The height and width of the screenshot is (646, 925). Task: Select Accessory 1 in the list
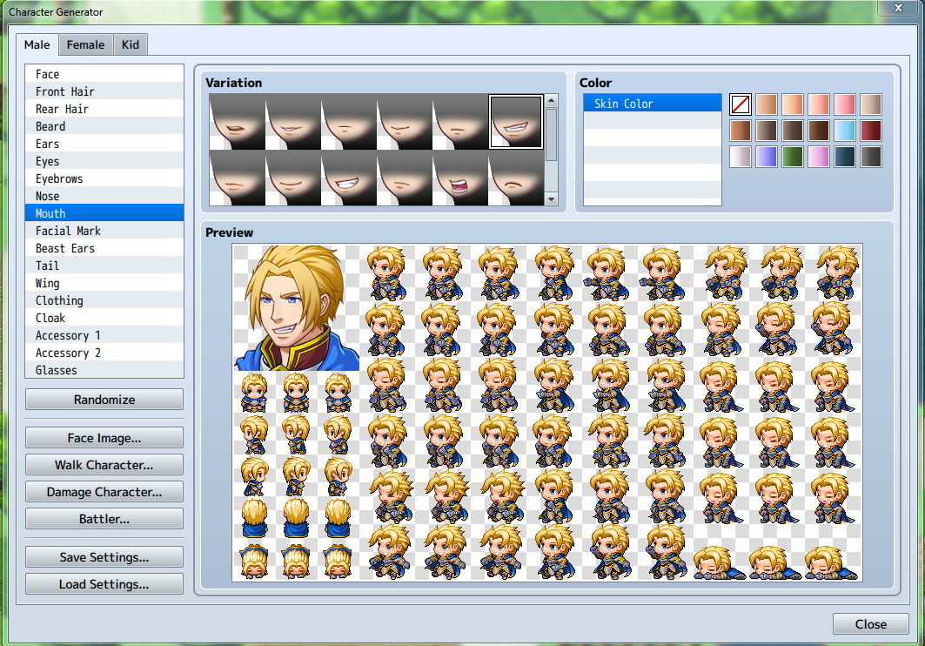pyautogui.click(x=104, y=335)
